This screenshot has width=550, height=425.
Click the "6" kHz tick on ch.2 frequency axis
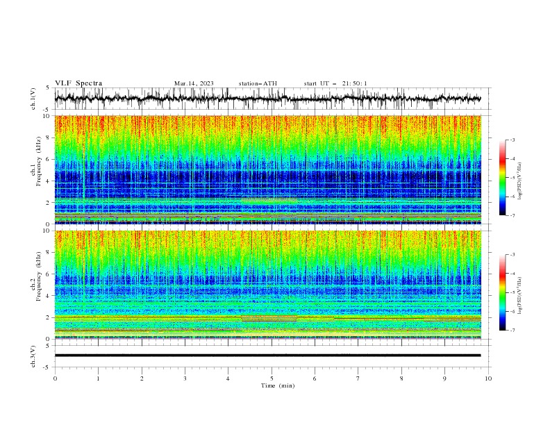click(48, 274)
